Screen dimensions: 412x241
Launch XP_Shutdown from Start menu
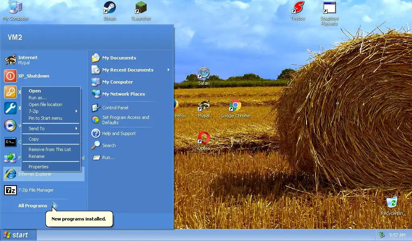coord(43,76)
